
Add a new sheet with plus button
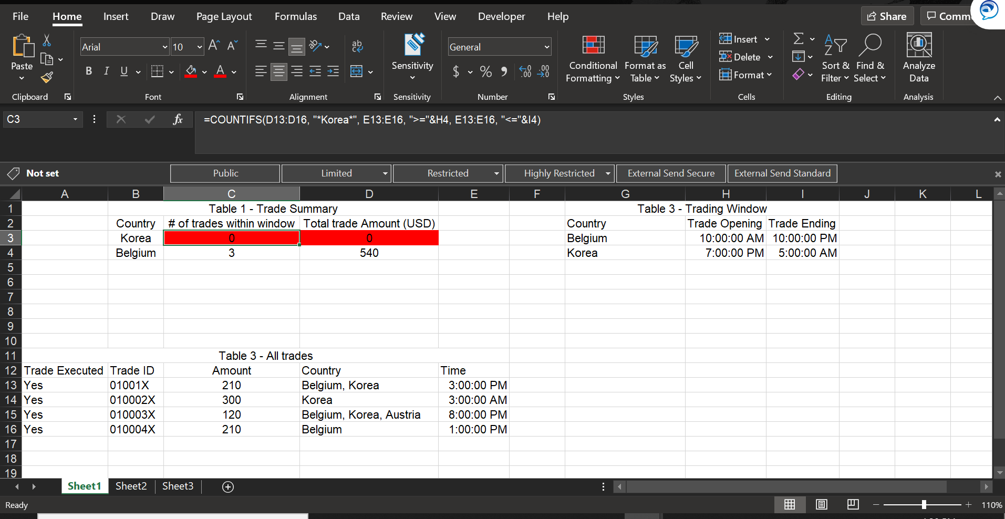click(228, 487)
